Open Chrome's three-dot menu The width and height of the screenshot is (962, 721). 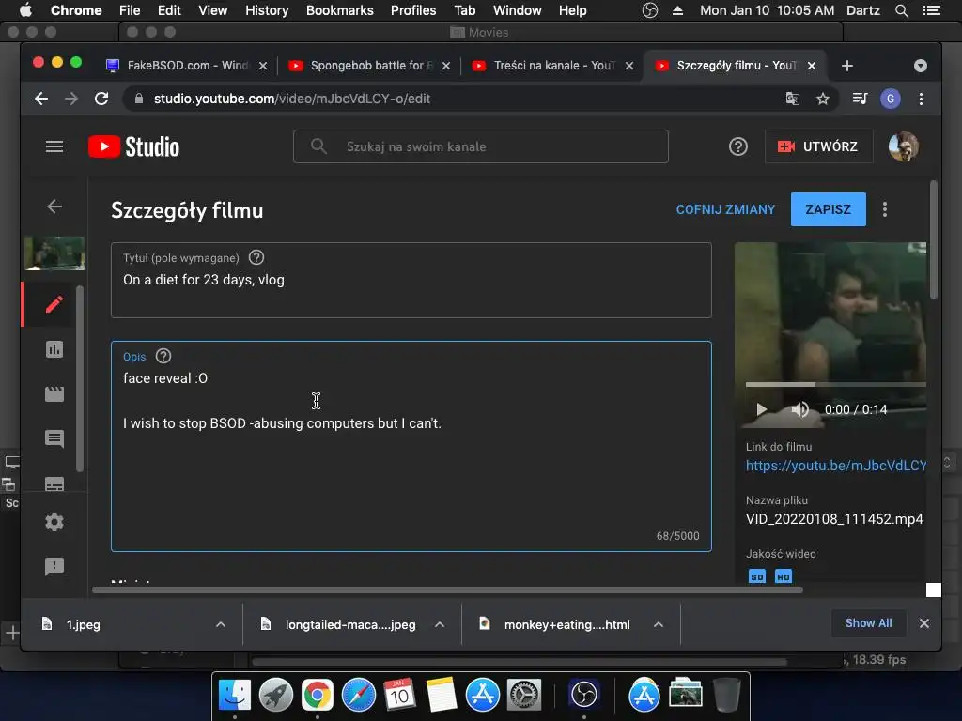coord(921,99)
